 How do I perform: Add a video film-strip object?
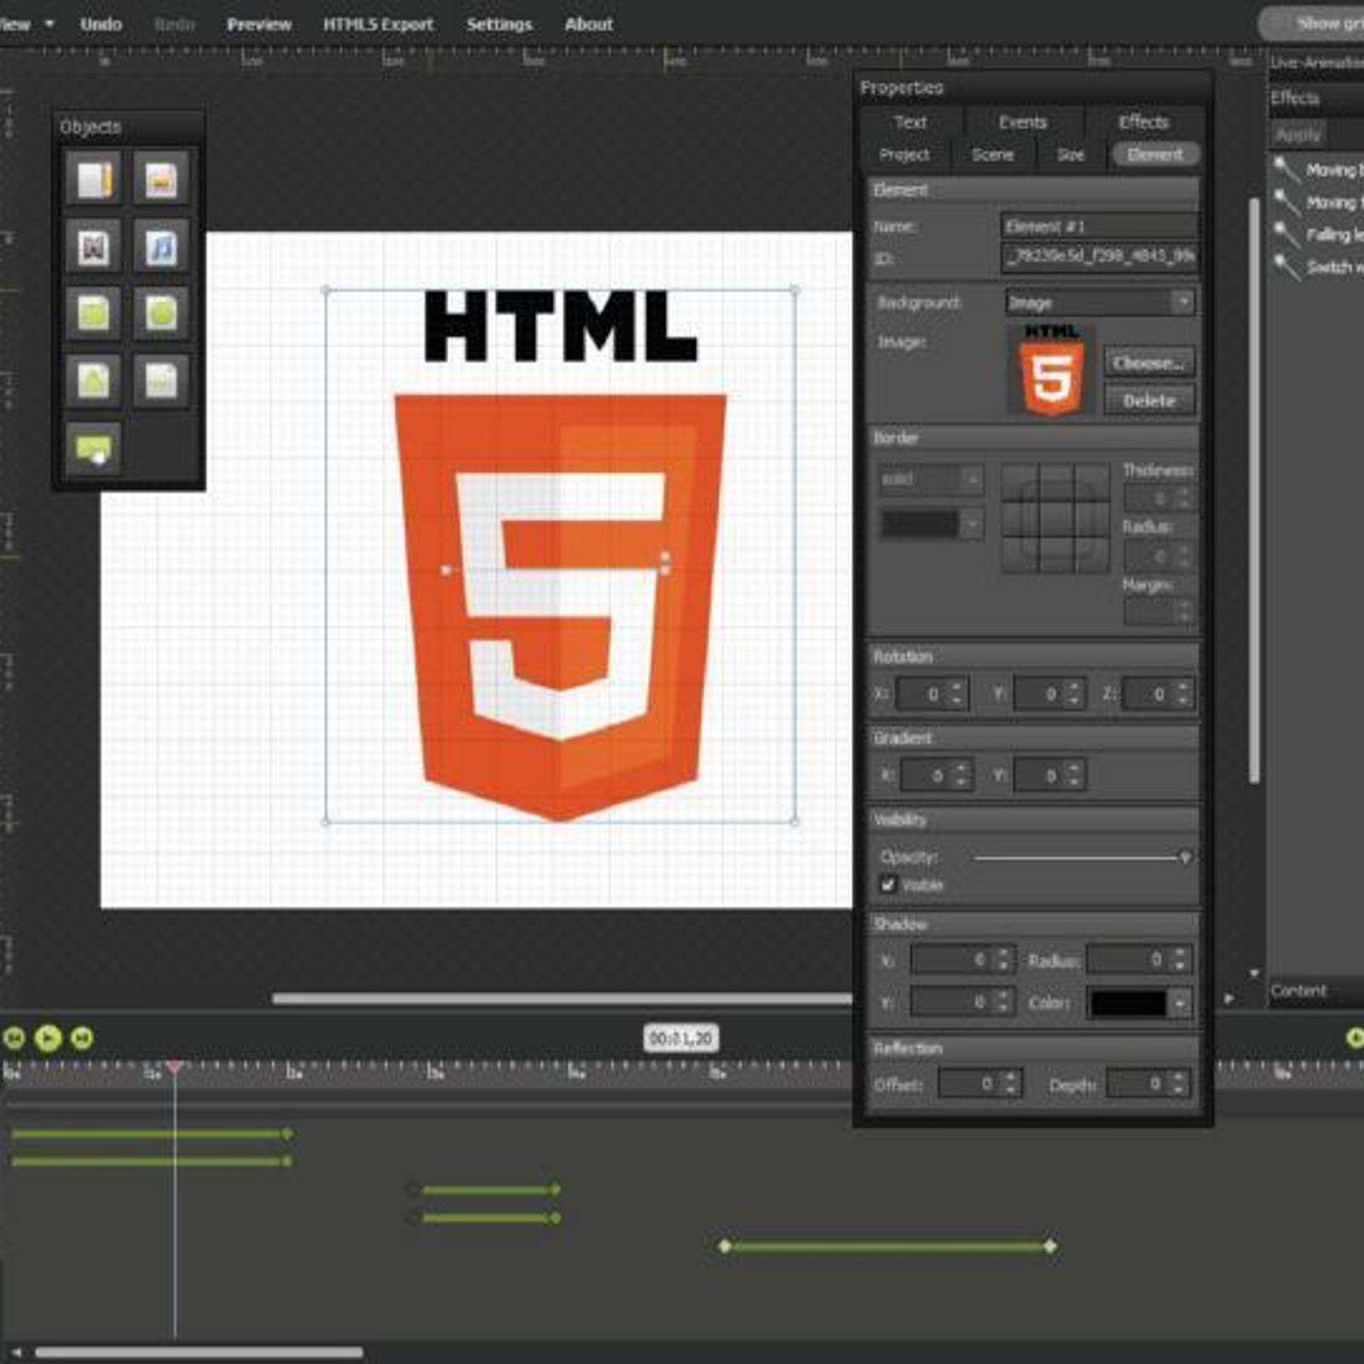(94, 247)
